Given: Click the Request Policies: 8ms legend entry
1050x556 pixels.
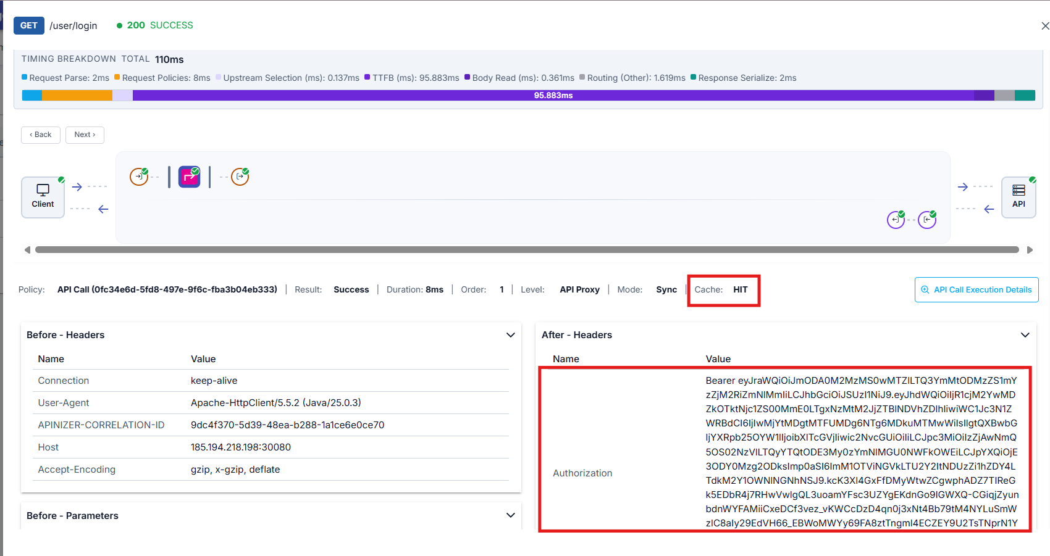Looking at the screenshot, I should coord(162,78).
